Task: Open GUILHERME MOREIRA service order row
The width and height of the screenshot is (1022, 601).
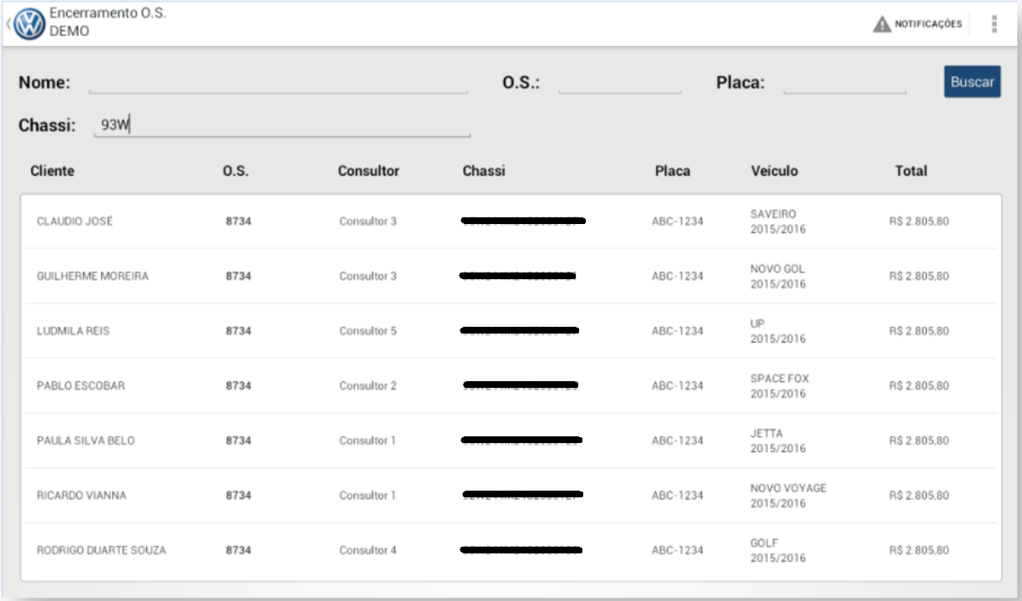Action: click(x=93, y=276)
